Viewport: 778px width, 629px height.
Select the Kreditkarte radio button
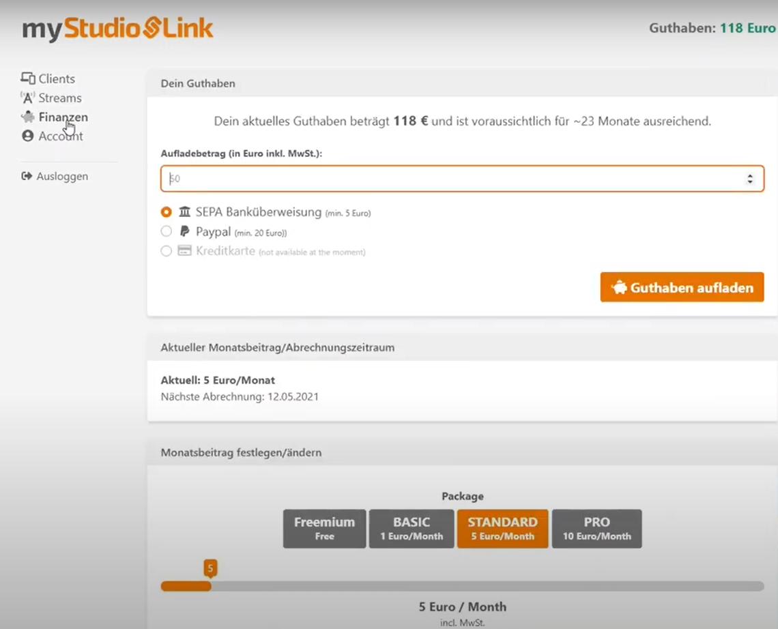tap(167, 251)
